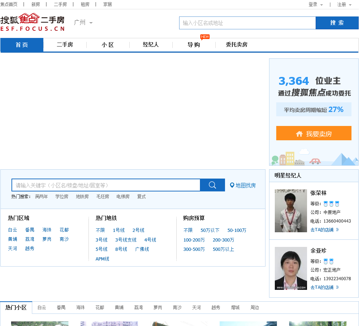Viewport: 359px width, 326px height.
Task: Choose budget 100-200万
Action: tap(194, 240)
